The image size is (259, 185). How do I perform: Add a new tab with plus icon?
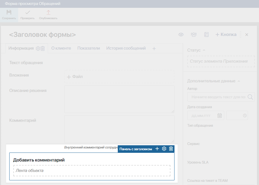tap(154, 48)
